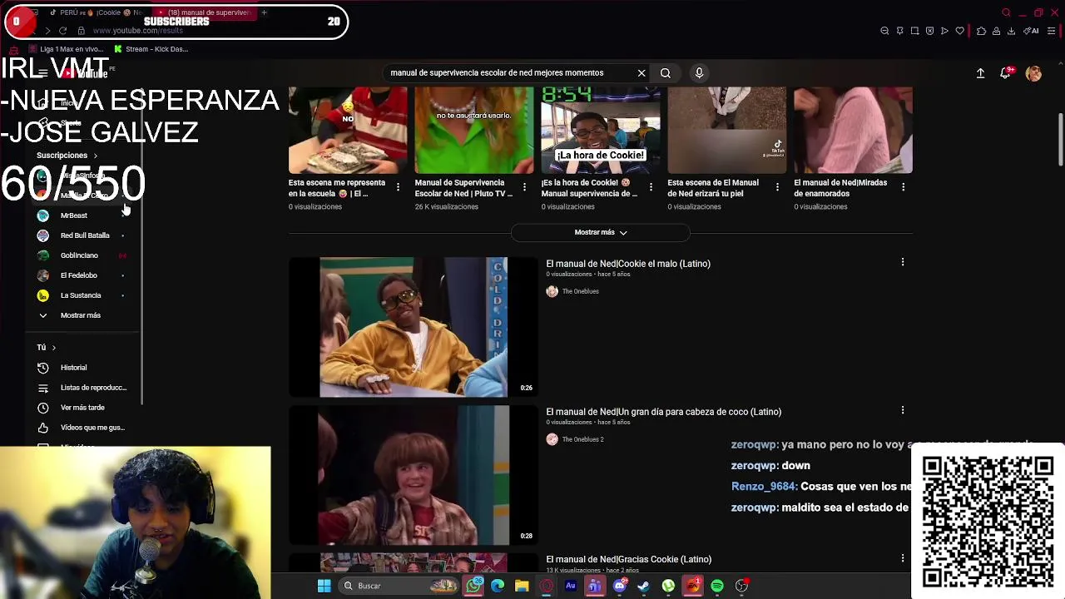Open Adobe Audition from the taskbar
Viewport: 1065px width, 599px height.
pos(570,586)
